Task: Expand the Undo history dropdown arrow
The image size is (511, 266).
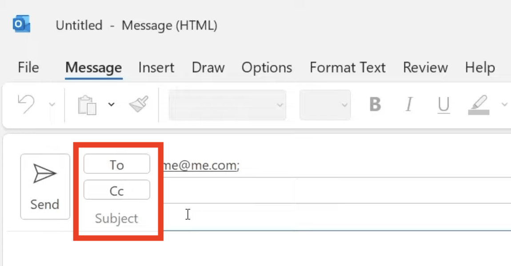Action: 52,104
